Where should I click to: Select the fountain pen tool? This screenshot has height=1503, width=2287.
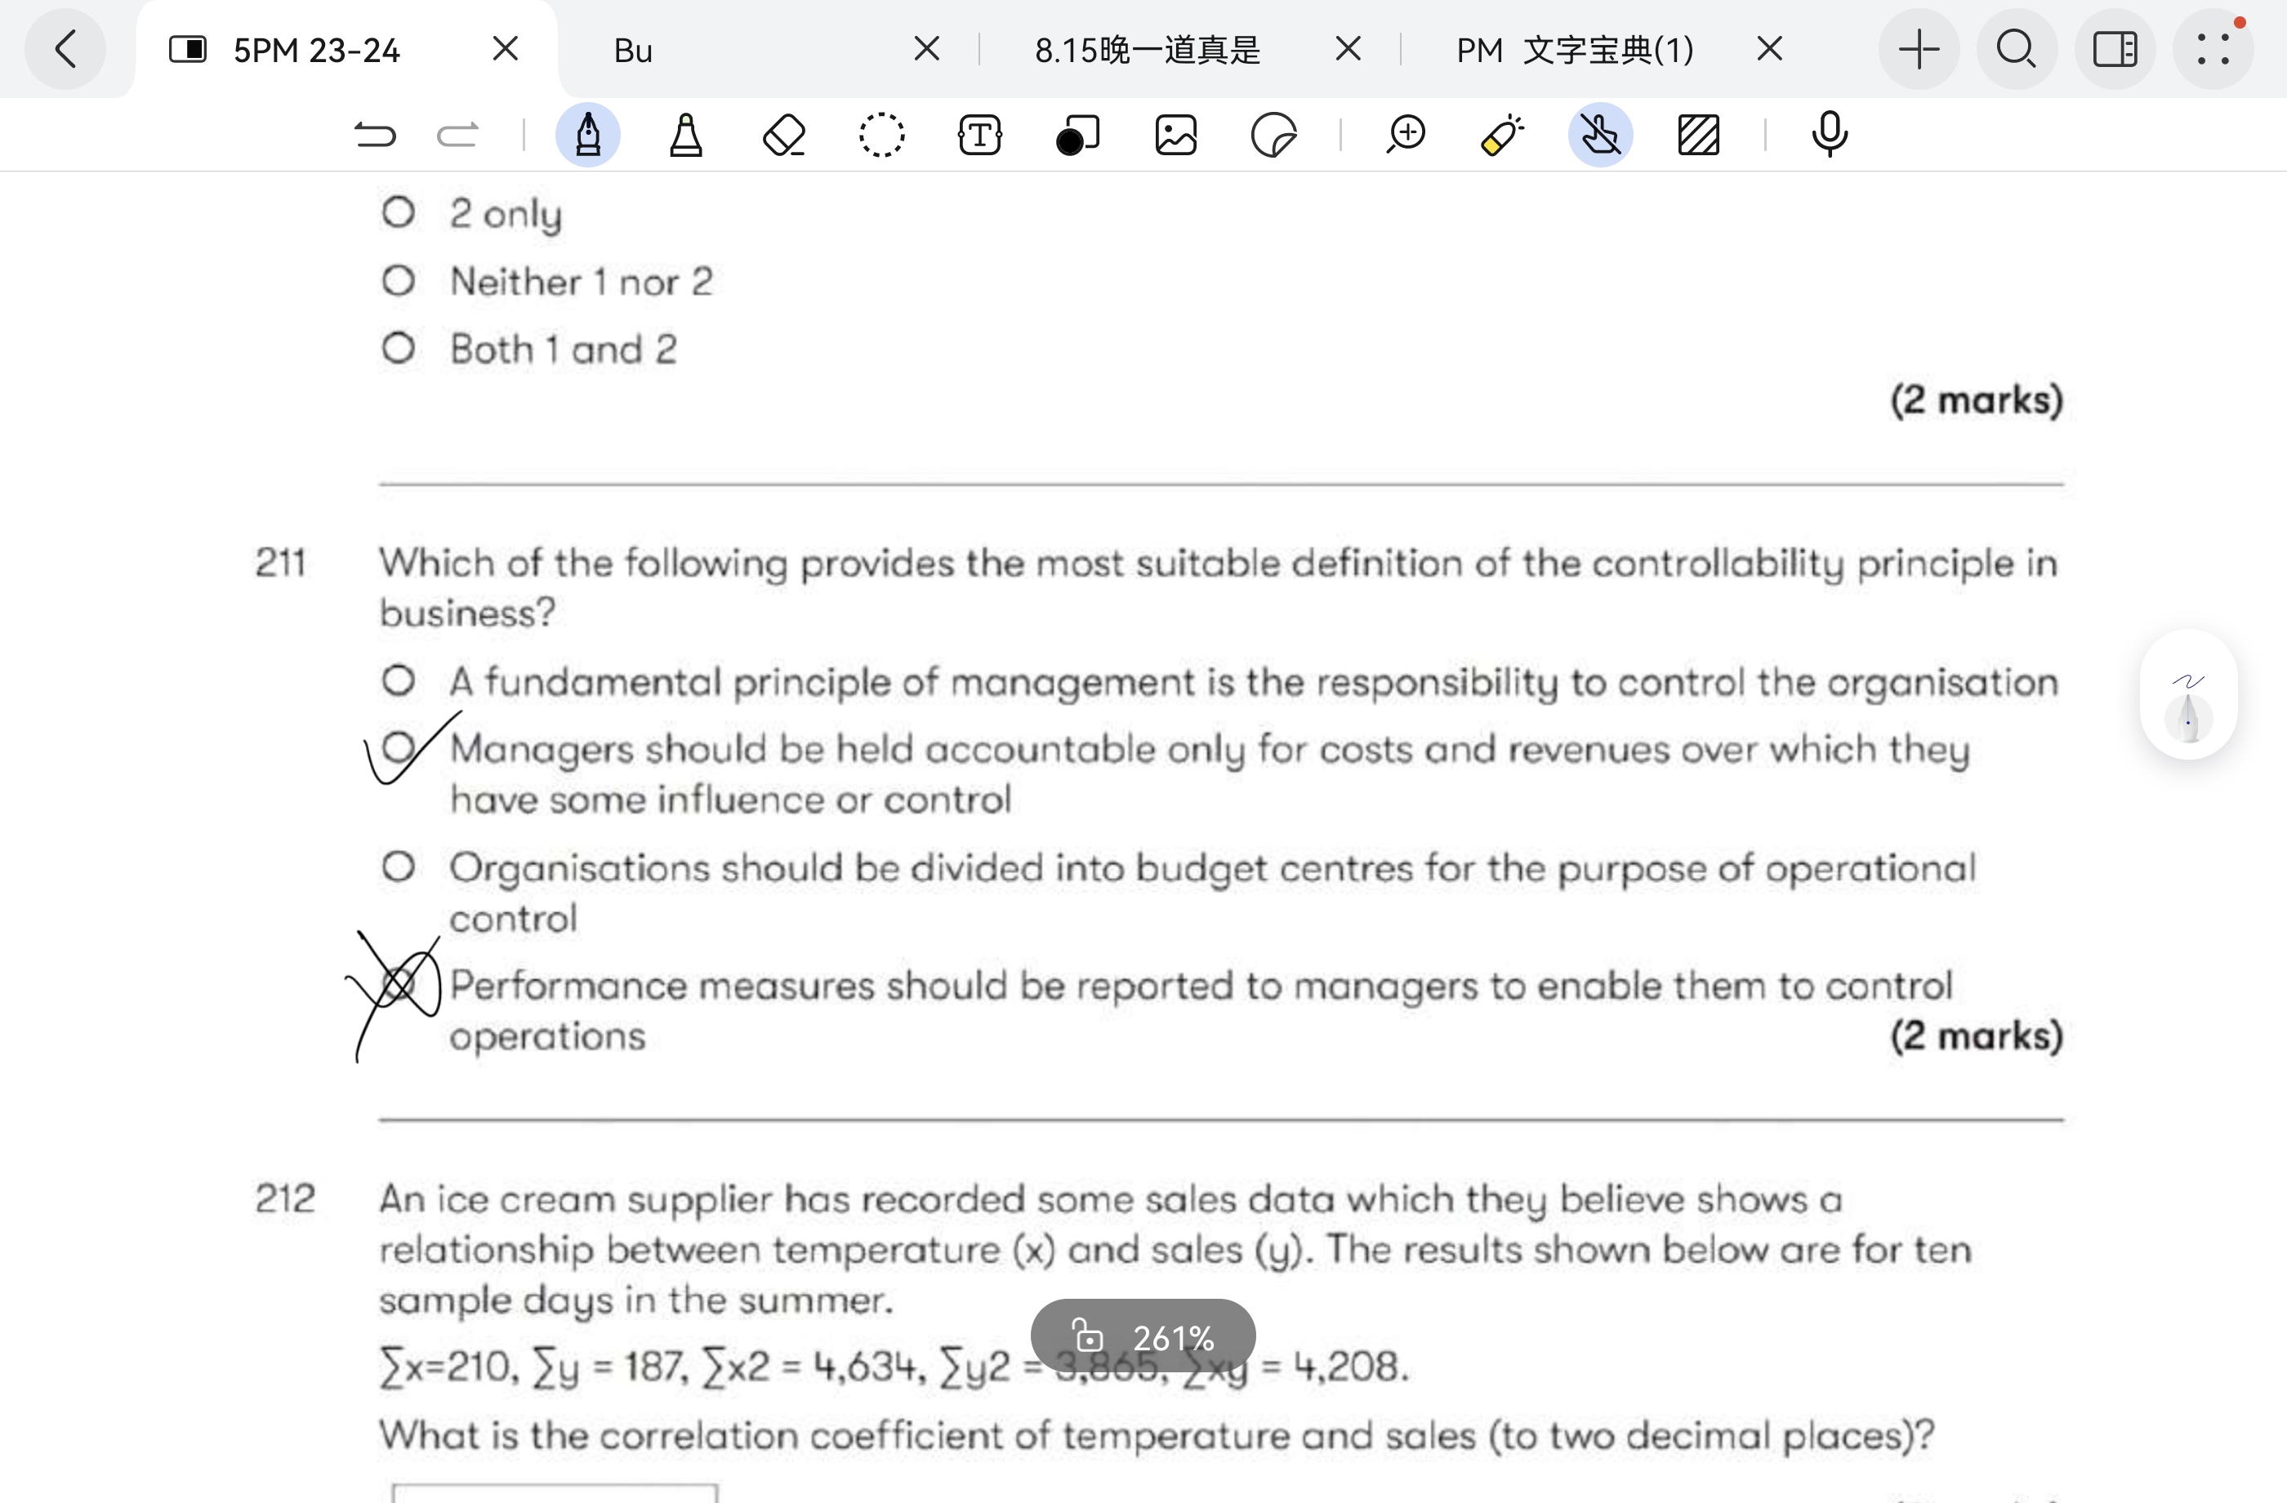(x=587, y=135)
